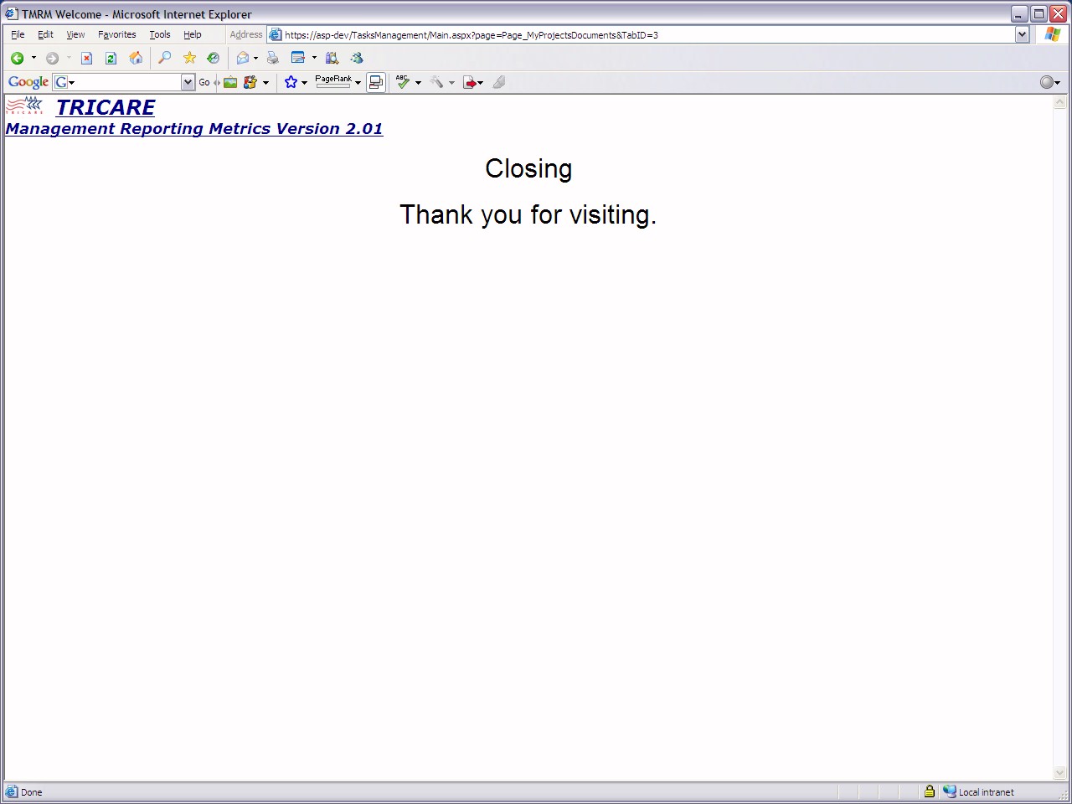Refresh the page with the Refresh icon
Screen dimensions: 1072x804
pyautogui.click(x=111, y=58)
